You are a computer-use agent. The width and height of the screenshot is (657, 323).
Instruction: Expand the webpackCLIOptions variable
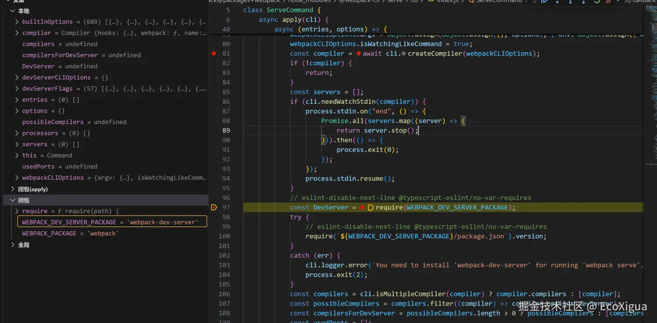17,178
